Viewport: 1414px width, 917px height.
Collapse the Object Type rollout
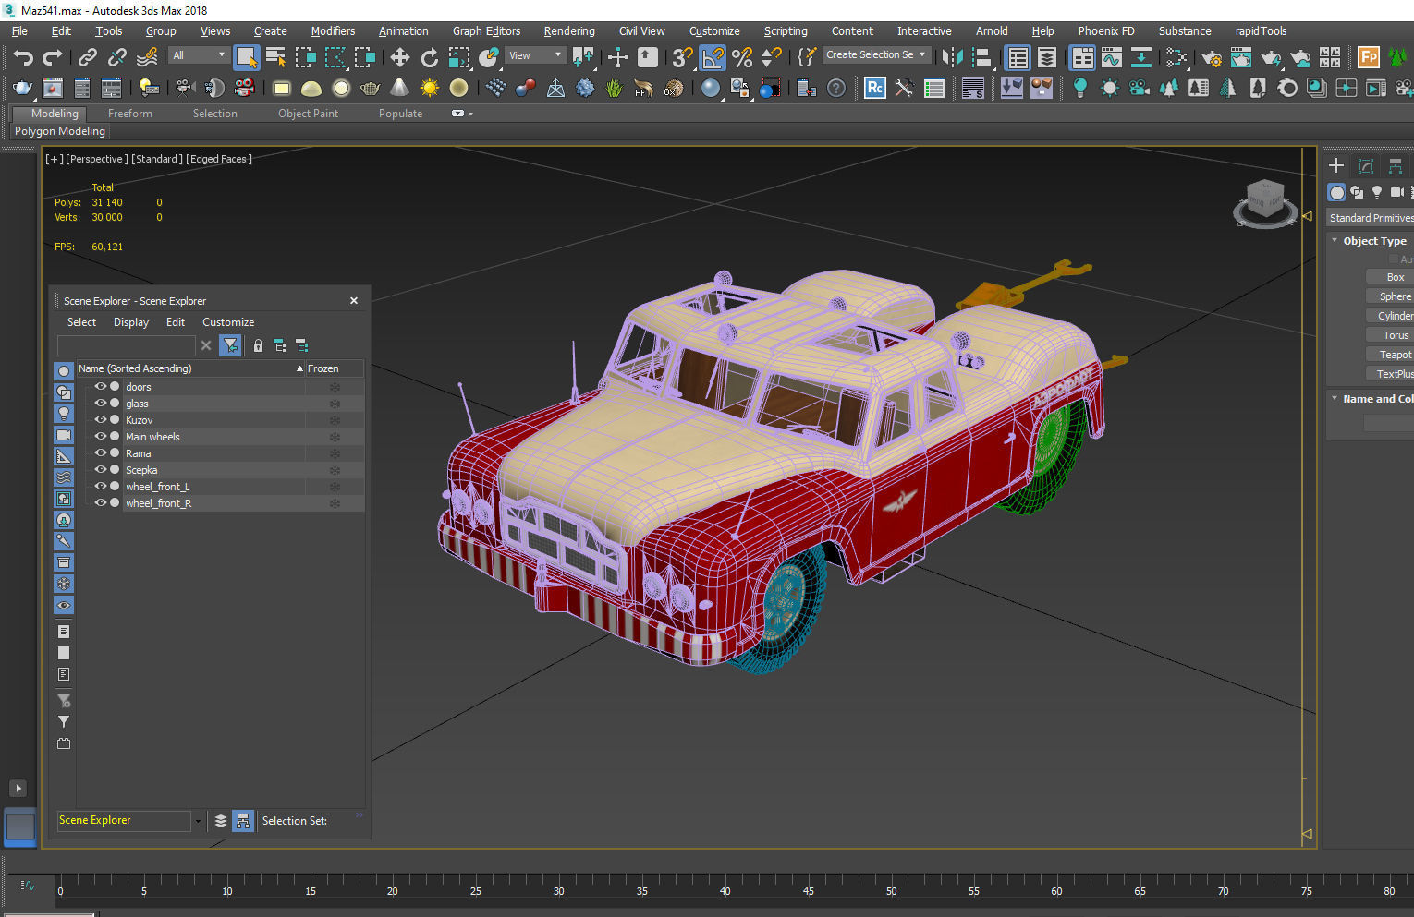click(1373, 241)
